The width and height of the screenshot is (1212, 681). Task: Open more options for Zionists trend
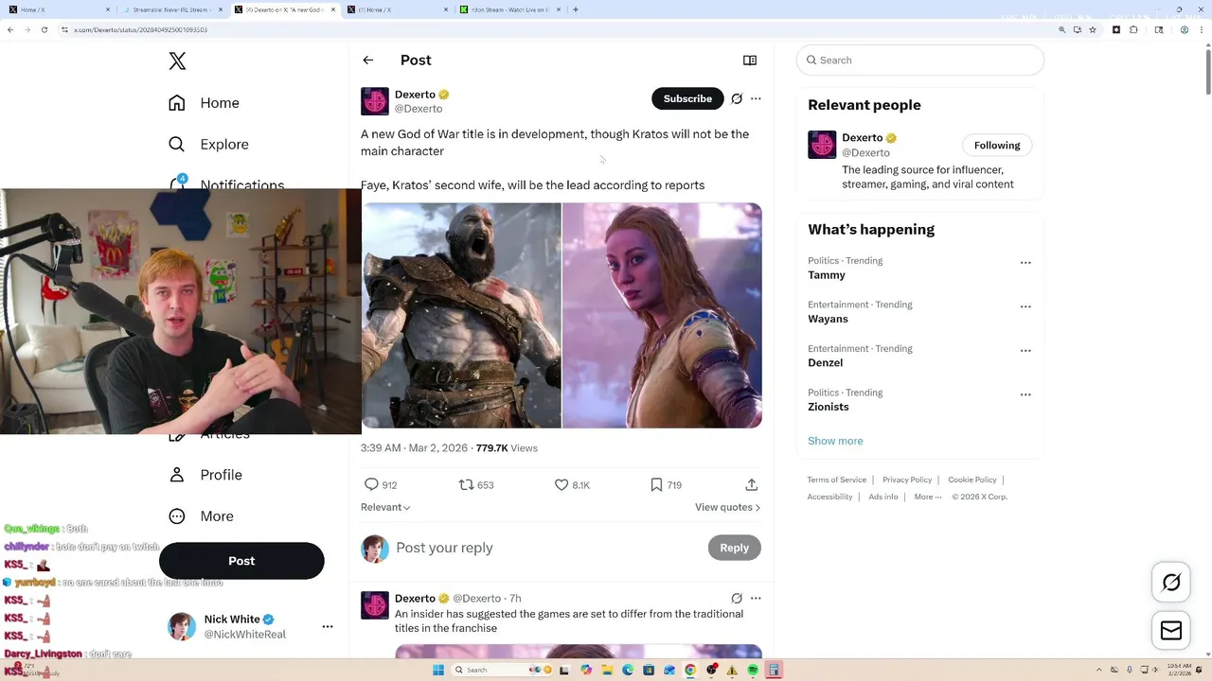pos(1025,394)
